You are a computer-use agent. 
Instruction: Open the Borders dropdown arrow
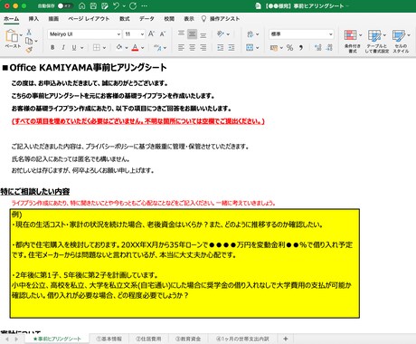point(104,48)
